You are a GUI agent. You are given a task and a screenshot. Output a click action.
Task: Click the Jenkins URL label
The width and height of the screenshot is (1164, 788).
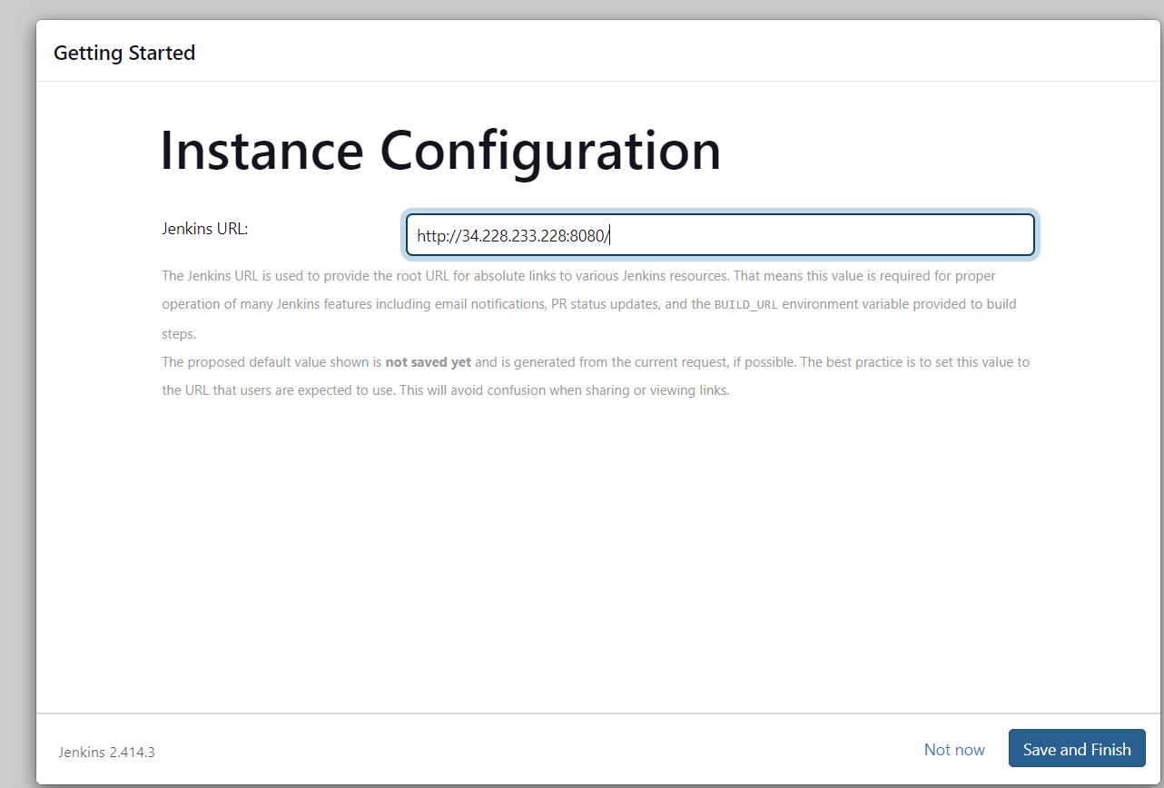pos(205,229)
